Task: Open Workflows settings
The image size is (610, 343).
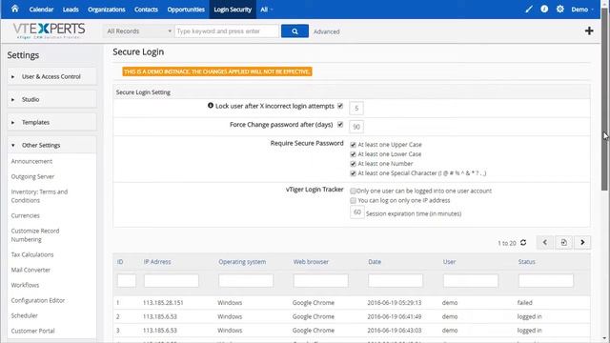Action: pyautogui.click(x=25, y=285)
